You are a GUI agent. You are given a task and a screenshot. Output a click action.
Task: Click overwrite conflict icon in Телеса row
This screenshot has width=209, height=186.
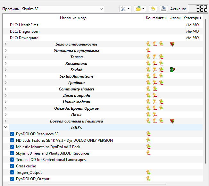pos(148,57)
